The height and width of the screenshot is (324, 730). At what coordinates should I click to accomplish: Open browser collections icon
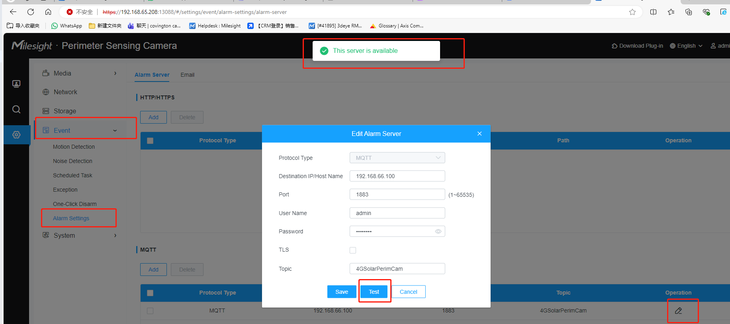689,12
